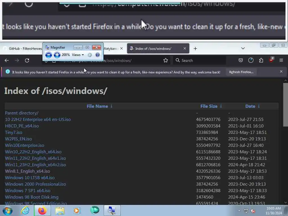Download Windows 10 LTSB x64.iso
The height and width of the screenshot is (216, 288).
[x=30, y=178]
